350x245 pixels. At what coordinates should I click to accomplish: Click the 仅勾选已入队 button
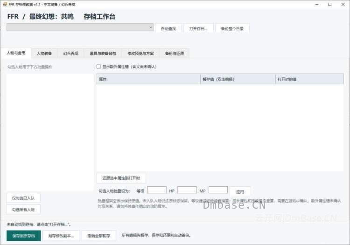23,198
